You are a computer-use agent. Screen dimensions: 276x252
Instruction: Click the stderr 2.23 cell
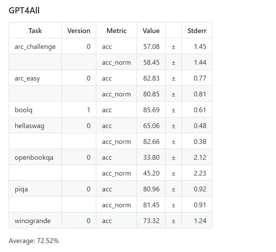click(x=200, y=173)
